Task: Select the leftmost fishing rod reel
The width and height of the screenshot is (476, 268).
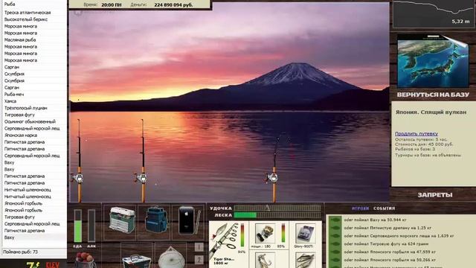Action: [77, 178]
